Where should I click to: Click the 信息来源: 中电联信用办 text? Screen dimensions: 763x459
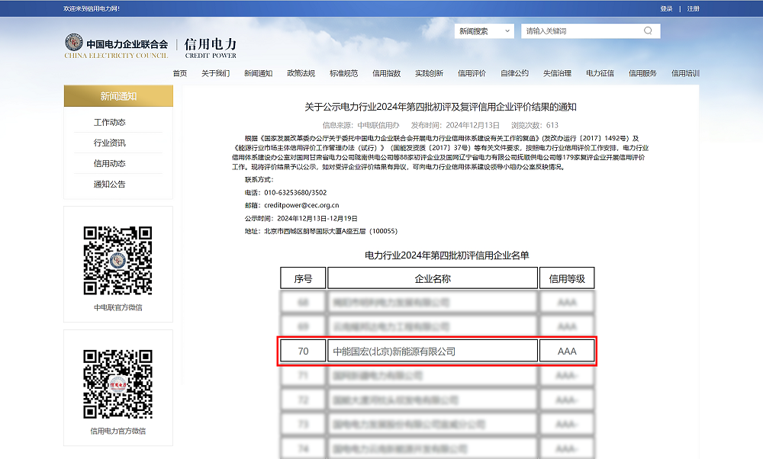(361, 126)
